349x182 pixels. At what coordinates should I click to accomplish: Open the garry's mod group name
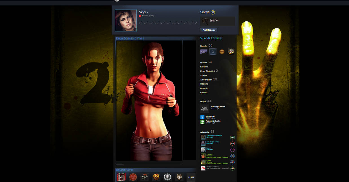pos(210,116)
